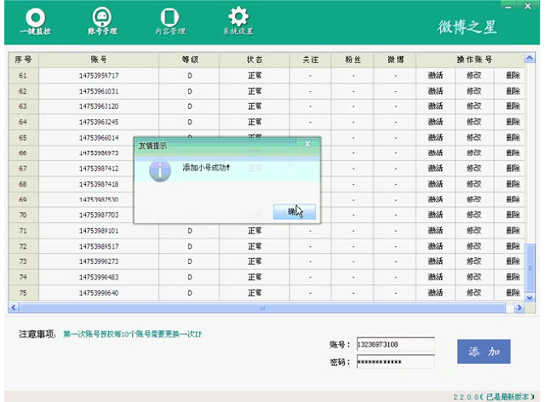This screenshot has height=402, width=545.
Task: Click the horizontal scrollbar left arrow
Action: pos(14,307)
